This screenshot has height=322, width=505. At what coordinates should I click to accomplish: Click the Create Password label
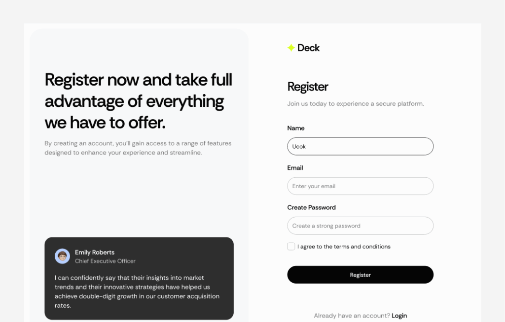tap(312, 207)
